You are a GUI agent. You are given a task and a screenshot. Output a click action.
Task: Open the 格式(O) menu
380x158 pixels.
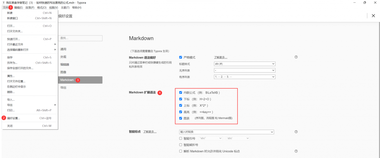pos(42,7)
